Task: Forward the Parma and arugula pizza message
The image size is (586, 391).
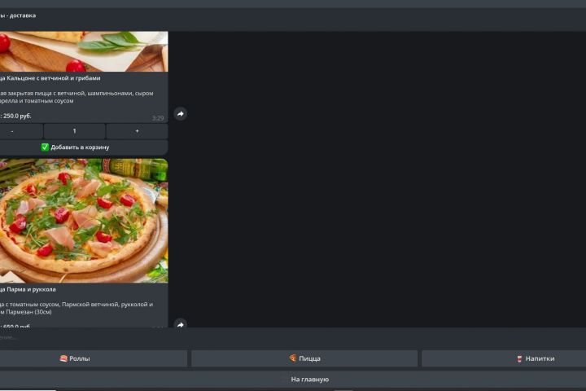Action: tap(180, 323)
